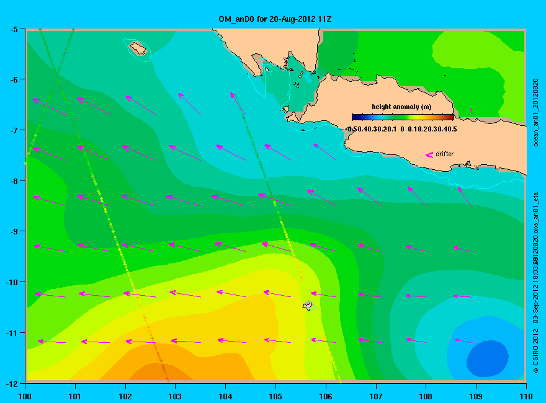Click the "height anomaly (m)" legend label
Image resolution: width=546 pixels, height=403 pixels.
tap(401, 107)
